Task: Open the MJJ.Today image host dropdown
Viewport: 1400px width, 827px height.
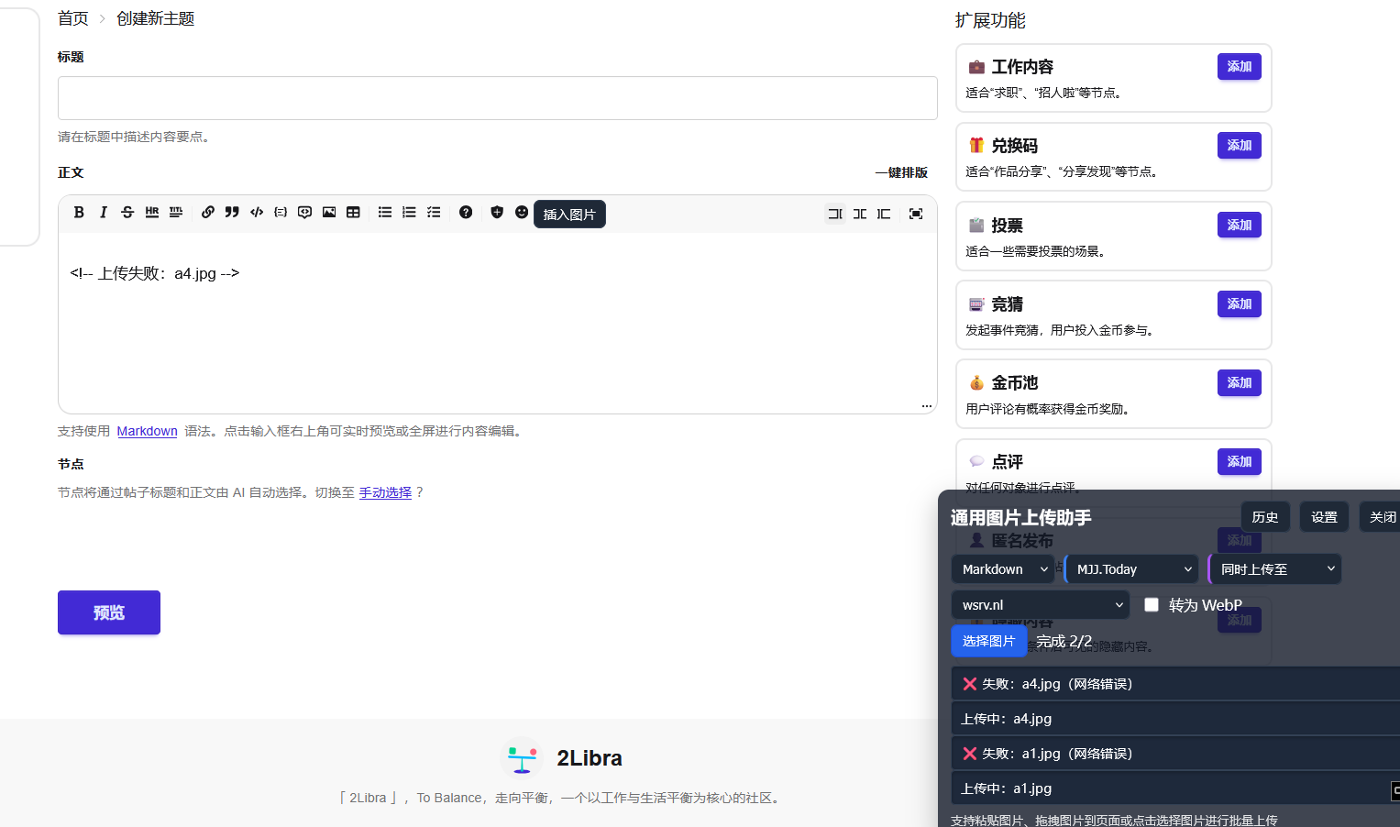Action: pyautogui.click(x=1132, y=569)
